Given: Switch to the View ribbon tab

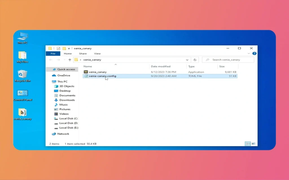Looking at the screenshot, I should [x=97, y=53].
